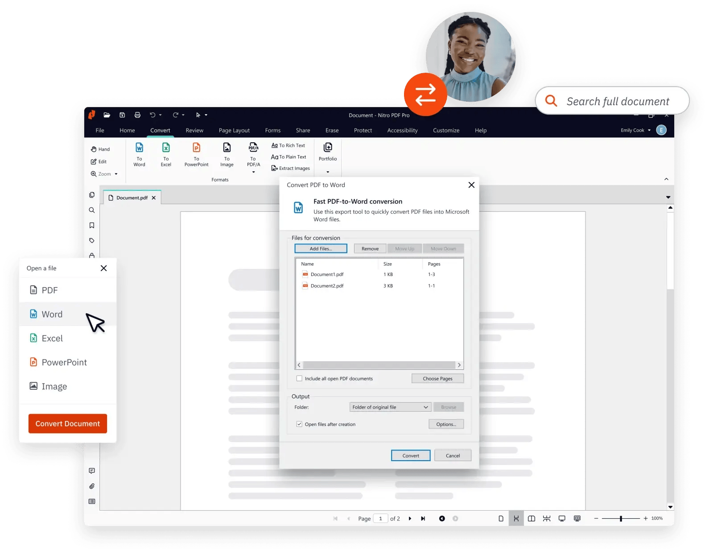
Task: Open the Bookmarks panel in sidebar
Action: click(x=92, y=225)
